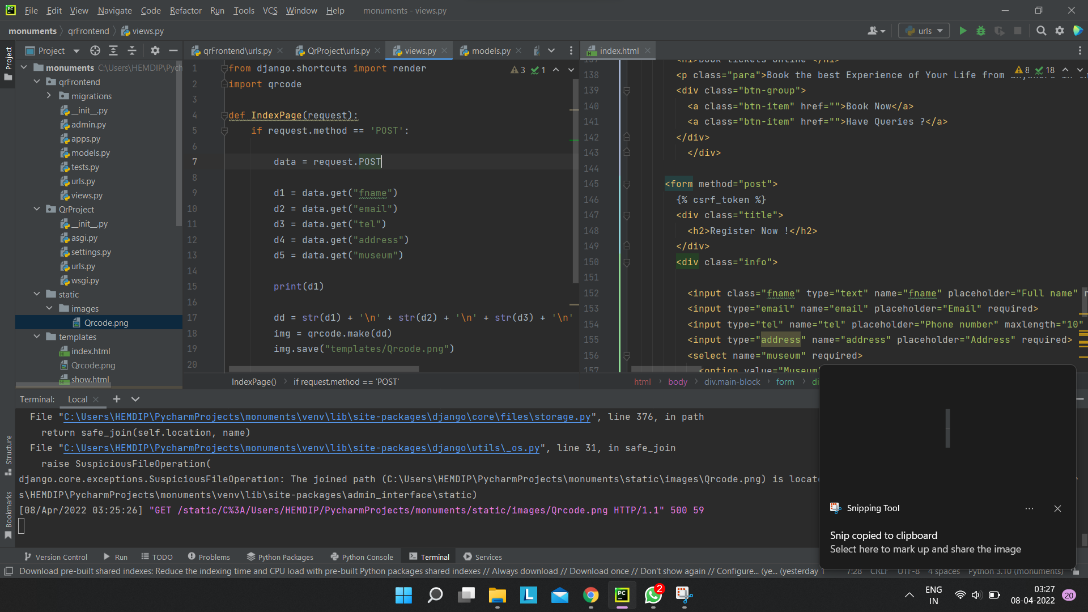Toggle the Project tool window stripe button
Viewport: 1088px width, 612px height.
coord(8,62)
